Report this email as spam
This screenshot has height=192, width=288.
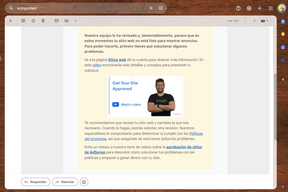pyautogui.click(x=33, y=21)
